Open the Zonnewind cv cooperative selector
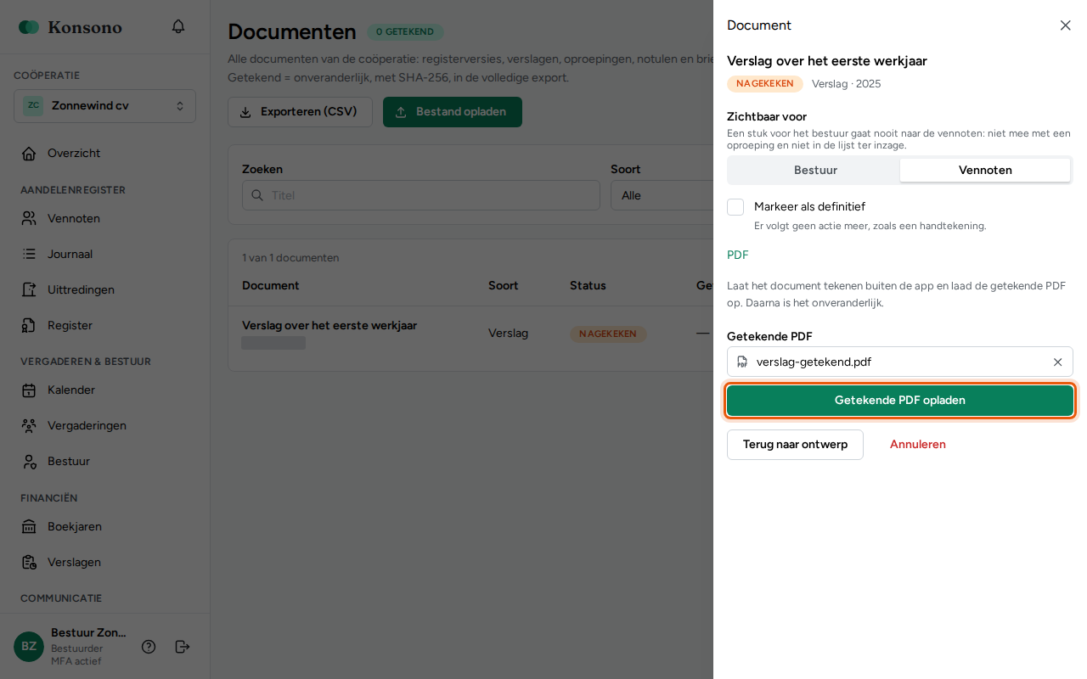The width and height of the screenshot is (1087, 679). 104,106
